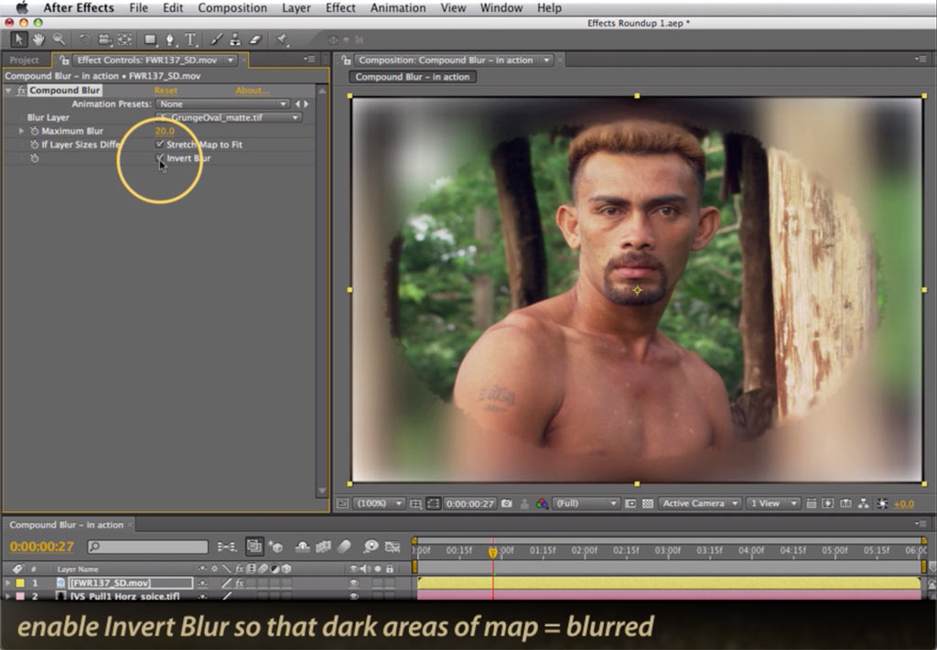Viewport: 937px width, 650px height.
Task: Select the Zoom magnifier tool
Action: pos(59,39)
